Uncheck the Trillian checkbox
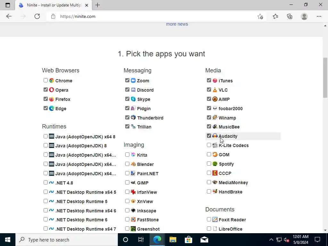Viewport: 328px width, 246px height. (x=127, y=127)
